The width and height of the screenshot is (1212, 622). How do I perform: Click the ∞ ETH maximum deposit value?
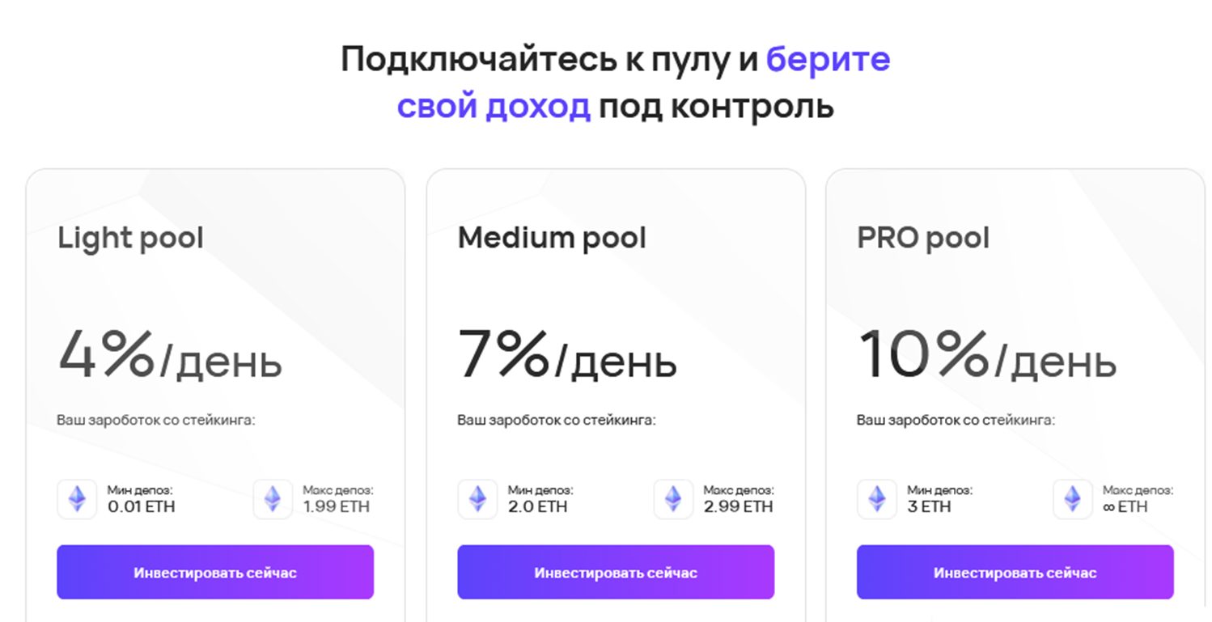click(1125, 507)
